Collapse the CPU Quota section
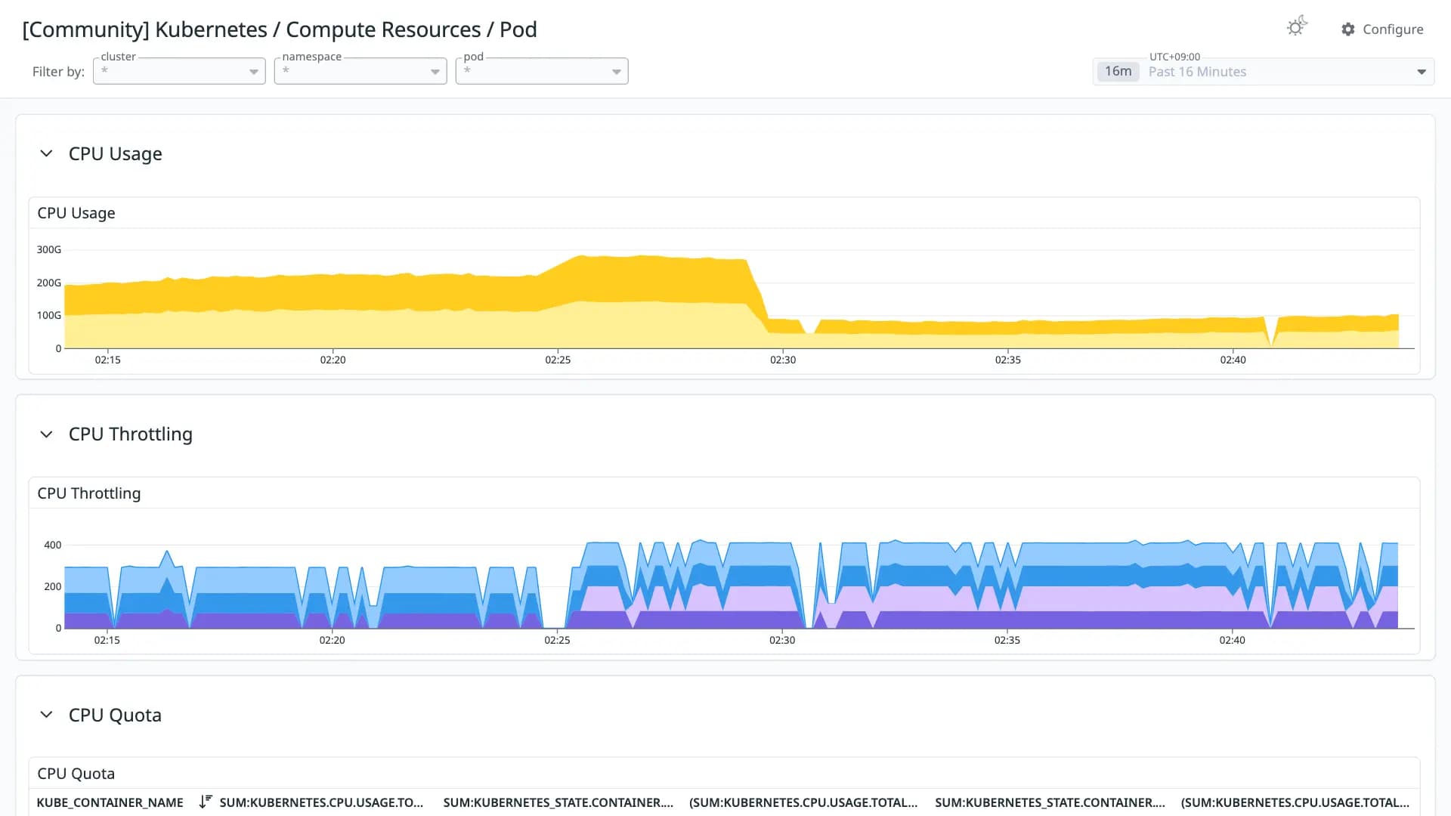Screen dimensions: 1451x816 [46, 715]
